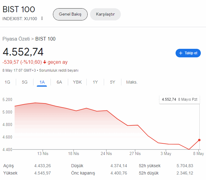The width and height of the screenshot is (206, 180).
Task: Select the 5G time range
Action: [x=25, y=82]
